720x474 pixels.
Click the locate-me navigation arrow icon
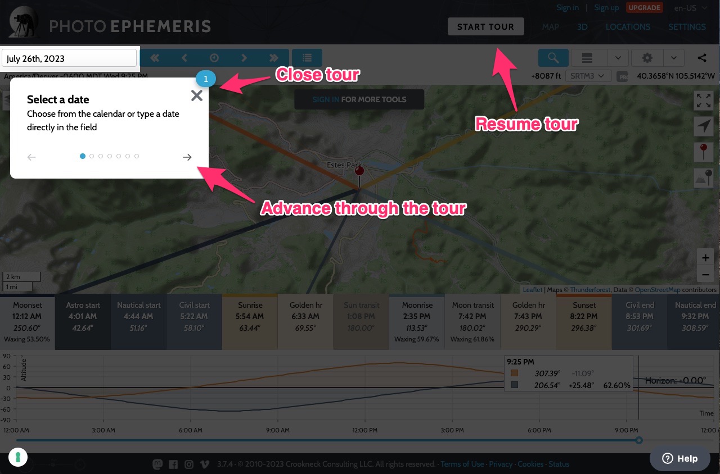tap(704, 126)
